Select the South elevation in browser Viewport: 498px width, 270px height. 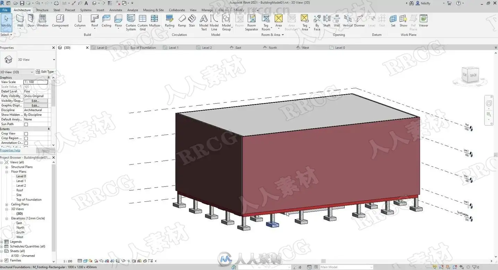pyautogui.click(x=20, y=232)
